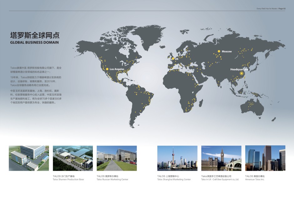294x199 pixels.
Task: Select the Talos Shanghai Marketing Center caption
Action: coord(174,179)
